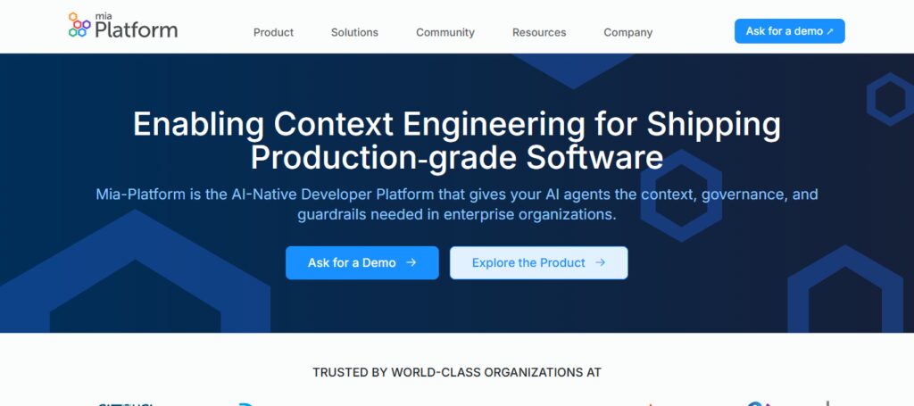Open the Resources menu
Screen dimensions: 914x406
tap(539, 33)
